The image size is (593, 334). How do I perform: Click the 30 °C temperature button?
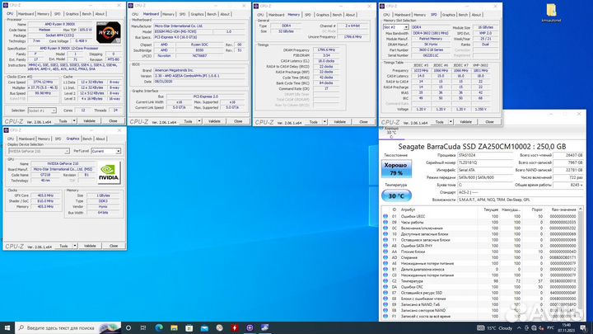coord(396,195)
